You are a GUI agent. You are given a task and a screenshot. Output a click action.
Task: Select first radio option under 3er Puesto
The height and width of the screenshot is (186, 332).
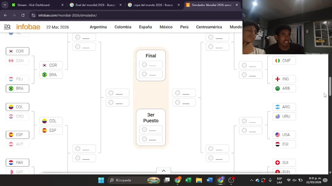(144, 129)
